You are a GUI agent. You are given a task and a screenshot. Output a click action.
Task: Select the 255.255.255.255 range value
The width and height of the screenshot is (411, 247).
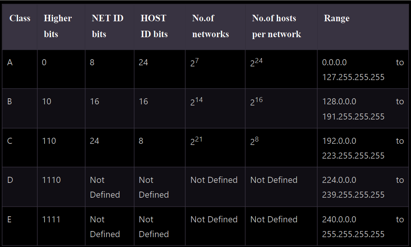(353, 234)
